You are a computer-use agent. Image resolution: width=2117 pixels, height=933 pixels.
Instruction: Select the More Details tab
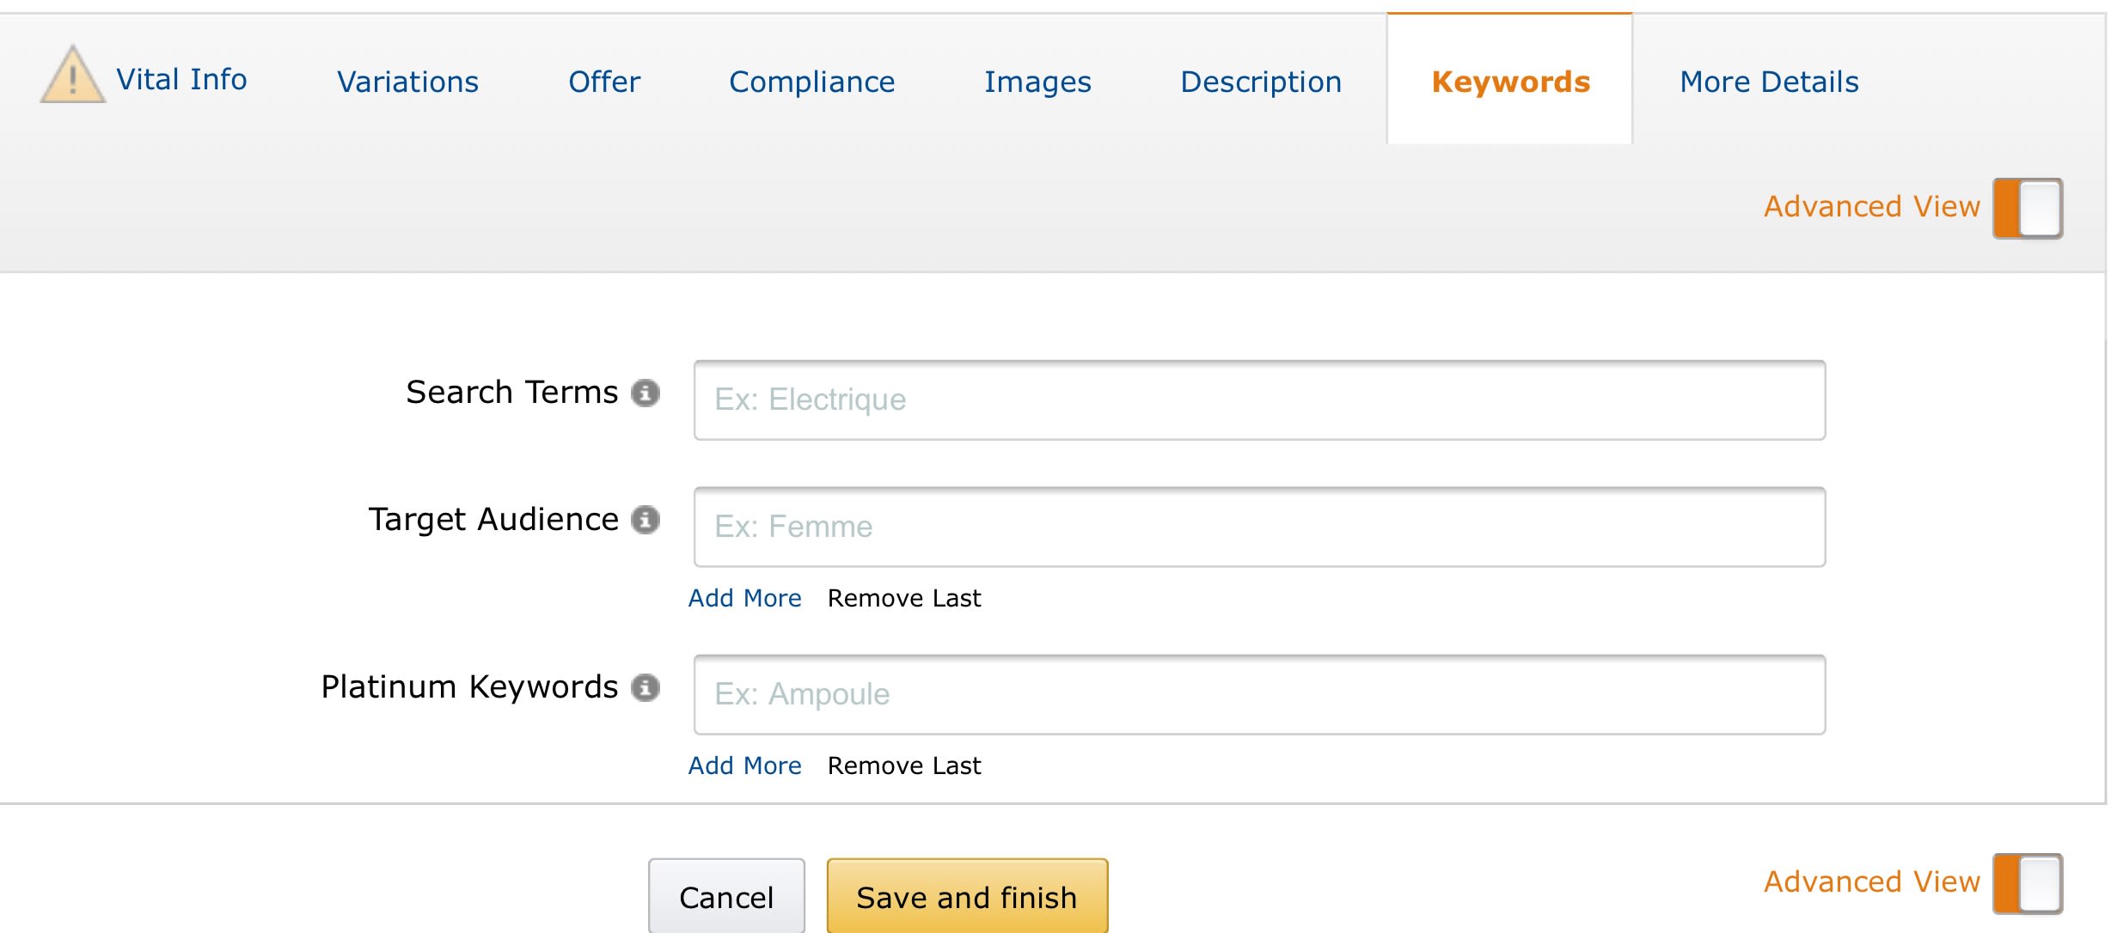tap(1770, 80)
